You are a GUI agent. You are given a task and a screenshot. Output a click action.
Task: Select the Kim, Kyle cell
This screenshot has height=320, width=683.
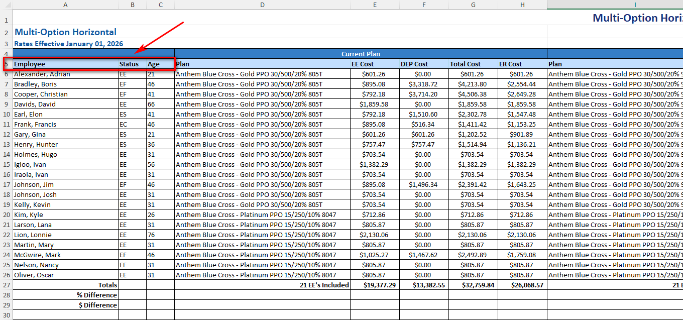(65, 215)
